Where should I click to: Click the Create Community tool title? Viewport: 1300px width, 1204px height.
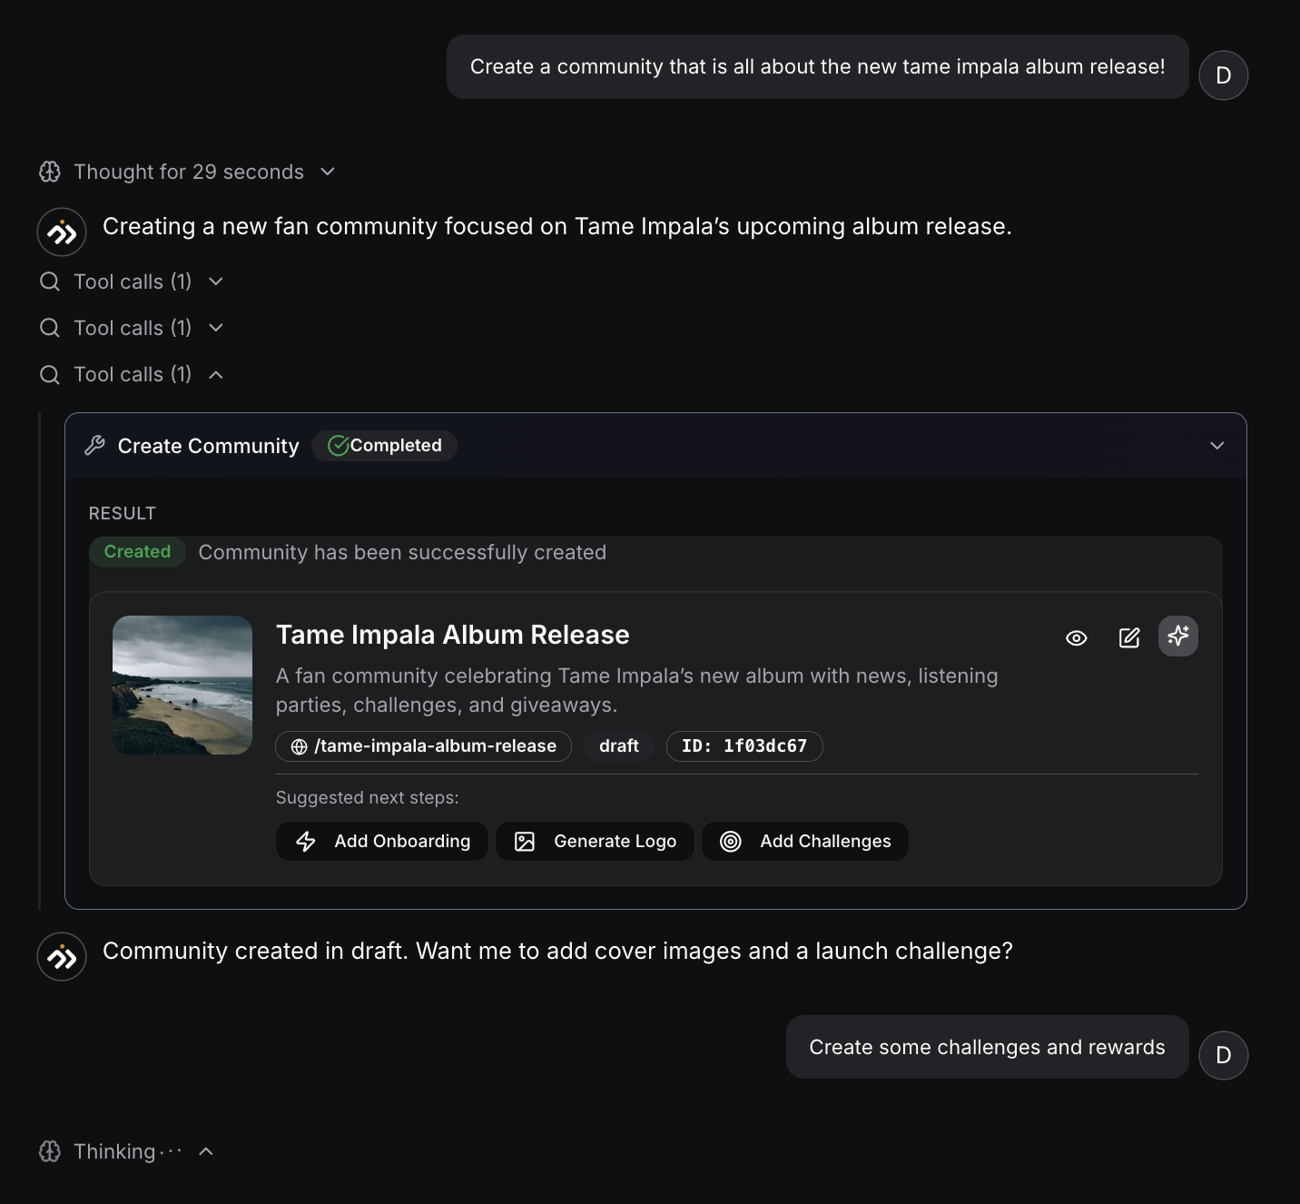[x=209, y=446]
